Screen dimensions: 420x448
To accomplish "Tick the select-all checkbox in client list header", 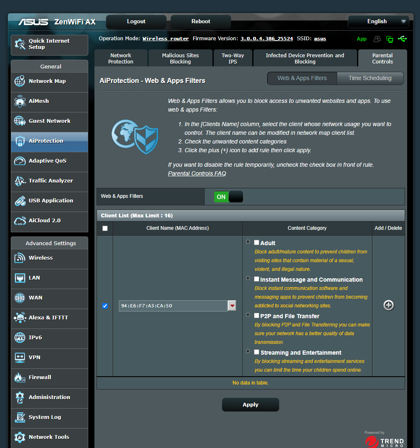I will 105,228.
